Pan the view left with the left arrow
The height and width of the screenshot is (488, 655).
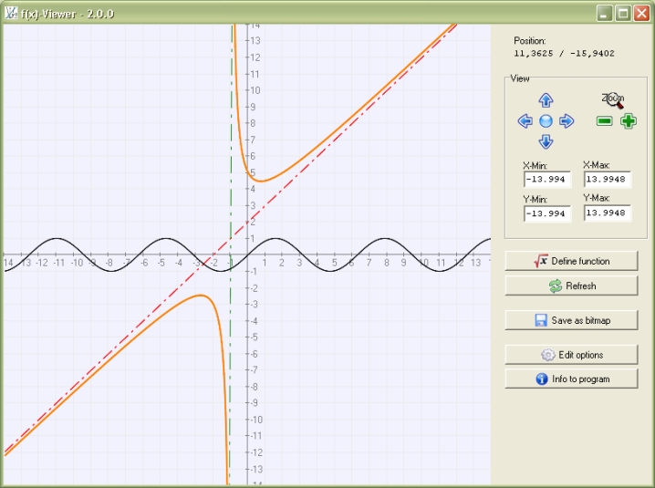[x=525, y=121]
